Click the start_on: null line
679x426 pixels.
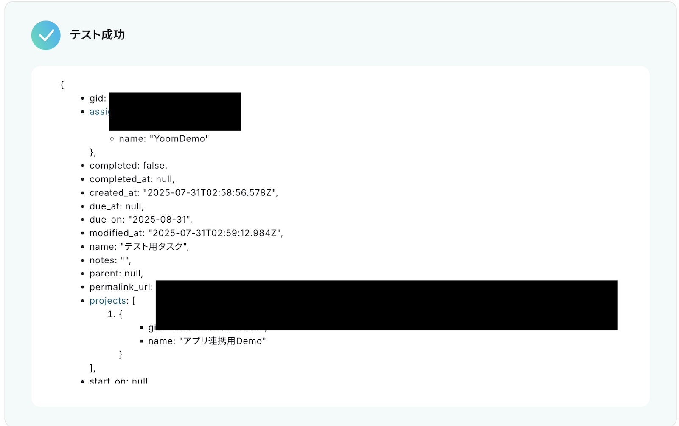click(x=118, y=381)
